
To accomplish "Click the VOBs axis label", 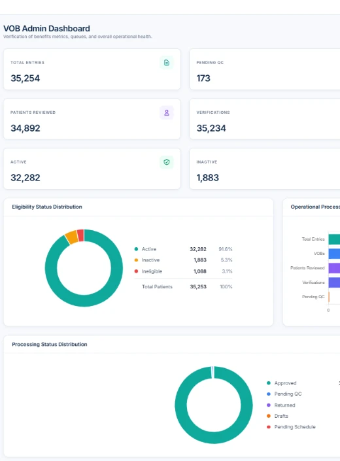I will point(319,254).
